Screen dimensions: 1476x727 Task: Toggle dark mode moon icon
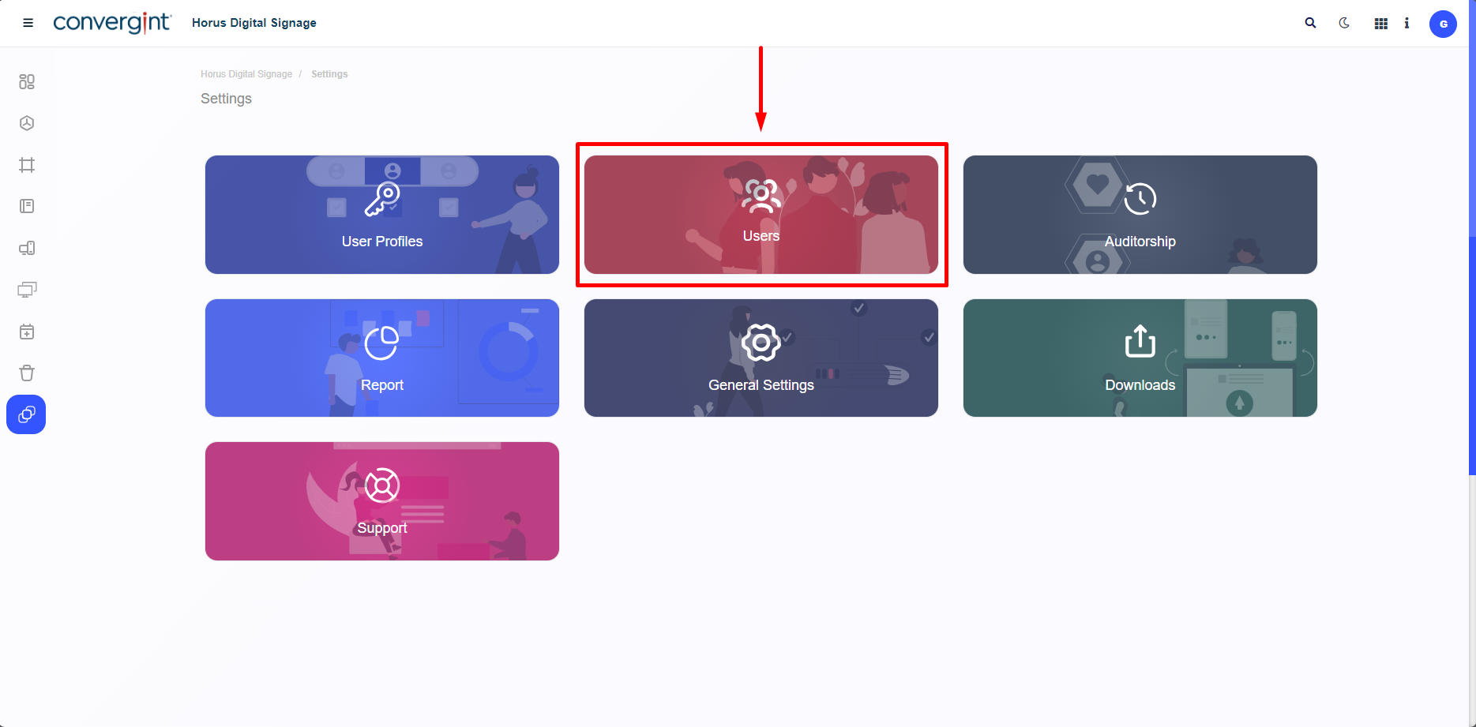click(1344, 23)
